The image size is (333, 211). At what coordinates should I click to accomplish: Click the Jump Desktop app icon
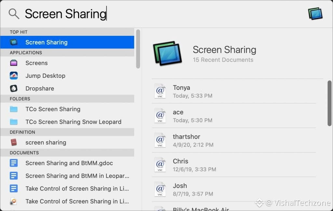tap(14, 76)
